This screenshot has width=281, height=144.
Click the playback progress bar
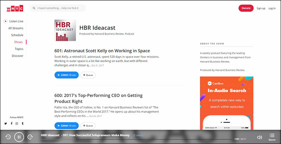136,139
